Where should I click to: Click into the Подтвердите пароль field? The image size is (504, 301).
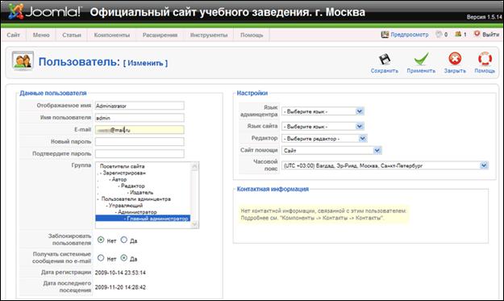point(140,153)
